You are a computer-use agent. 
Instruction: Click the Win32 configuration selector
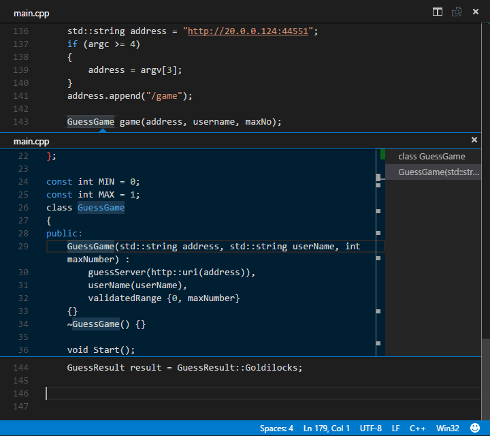coord(448,429)
